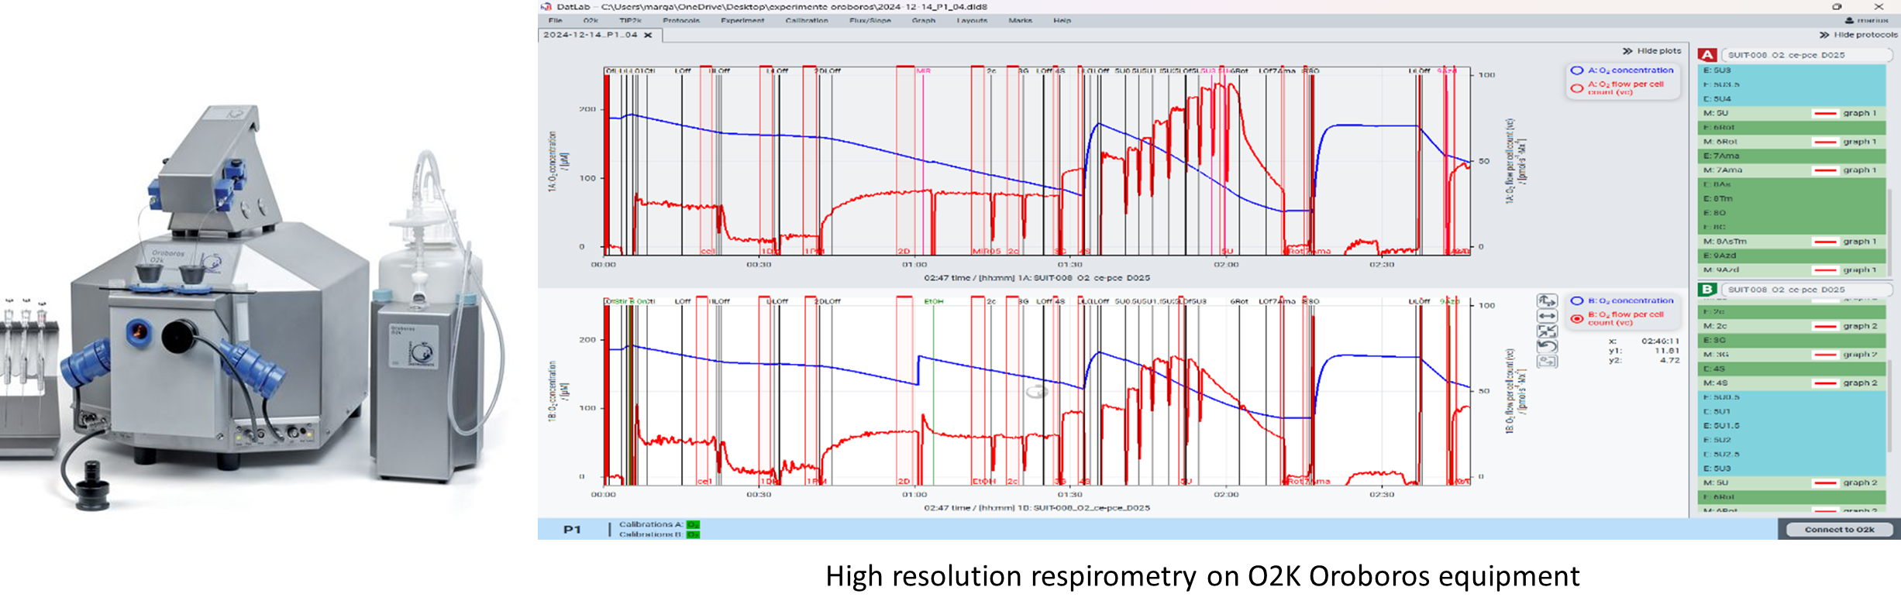1901x604 pixels.
Task: Click the inward-arrows zoom fit icon
Action: pyautogui.click(x=1547, y=331)
